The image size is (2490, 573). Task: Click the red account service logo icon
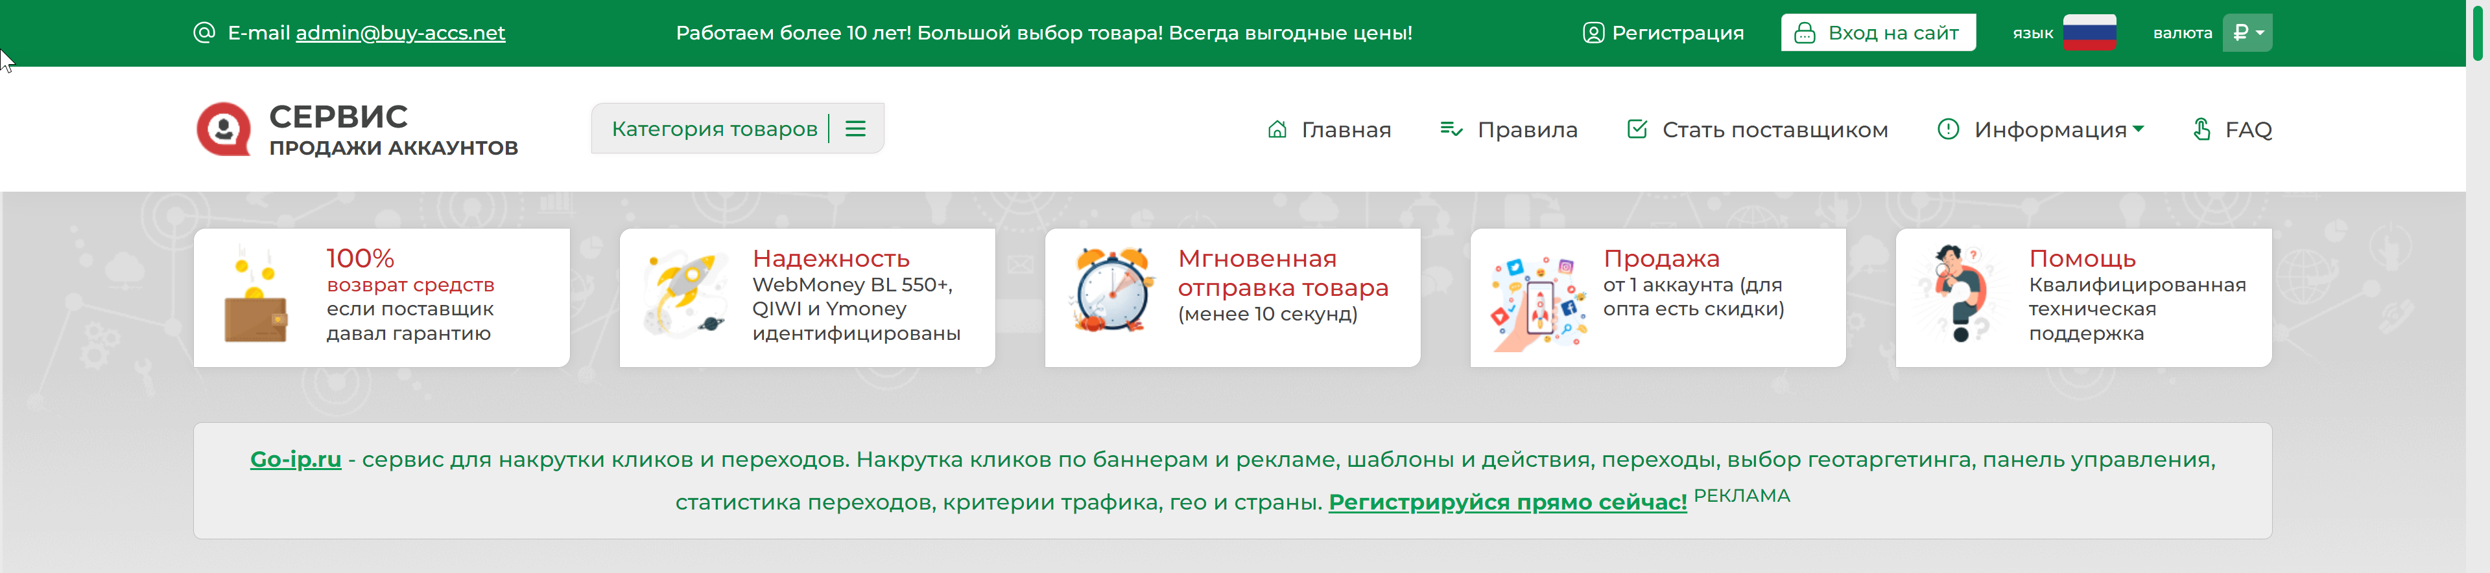tap(224, 129)
